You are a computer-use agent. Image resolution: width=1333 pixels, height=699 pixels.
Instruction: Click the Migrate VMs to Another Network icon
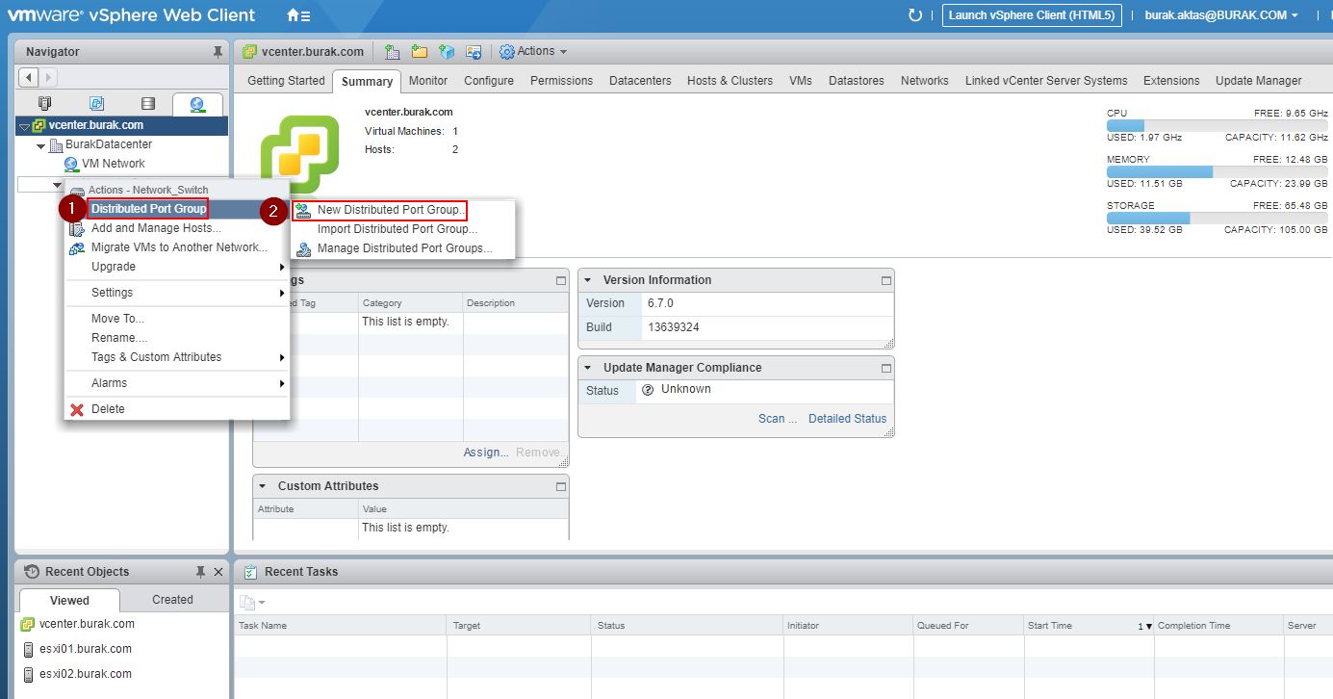click(x=77, y=247)
